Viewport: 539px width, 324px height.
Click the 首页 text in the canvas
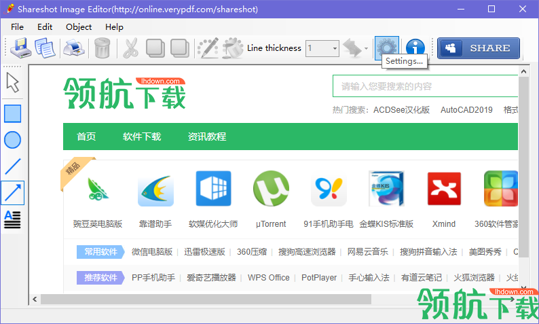(x=86, y=137)
